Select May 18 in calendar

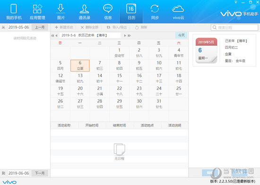(x=179, y=78)
